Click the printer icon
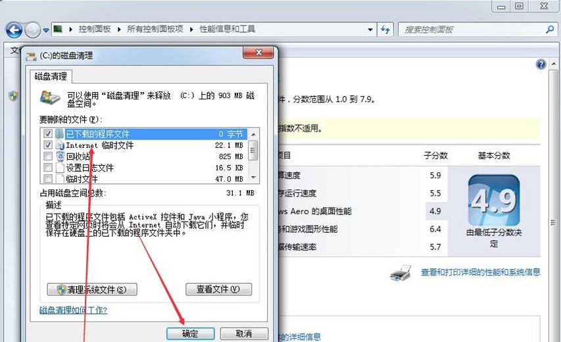 pos(401,272)
